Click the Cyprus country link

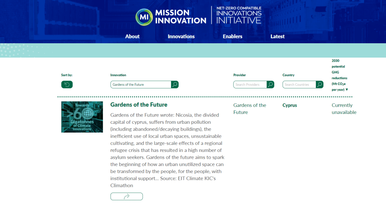[x=290, y=105]
